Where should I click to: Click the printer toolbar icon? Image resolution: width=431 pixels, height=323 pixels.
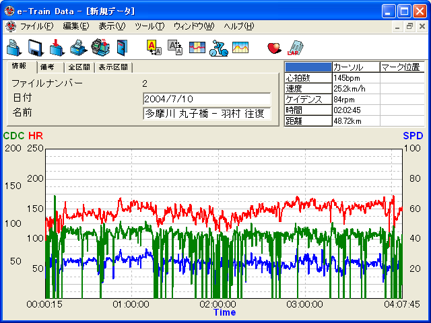[x=78, y=47]
